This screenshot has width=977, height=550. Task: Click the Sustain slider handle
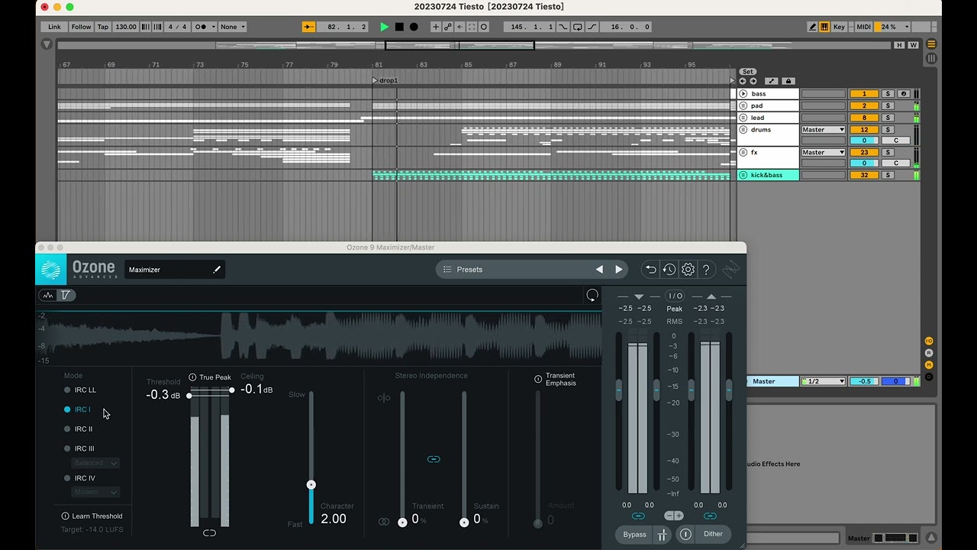coord(463,522)
